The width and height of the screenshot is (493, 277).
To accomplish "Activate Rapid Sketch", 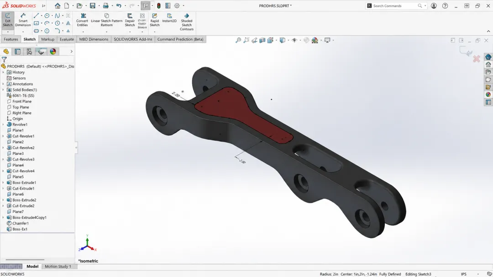I will [x=155, y=20].
